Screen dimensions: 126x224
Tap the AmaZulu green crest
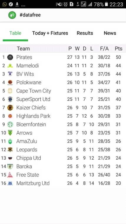10,141
